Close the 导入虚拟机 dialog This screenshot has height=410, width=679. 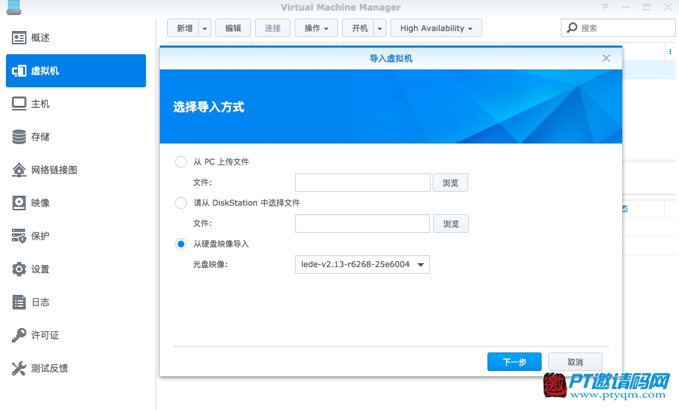(606, 58)
